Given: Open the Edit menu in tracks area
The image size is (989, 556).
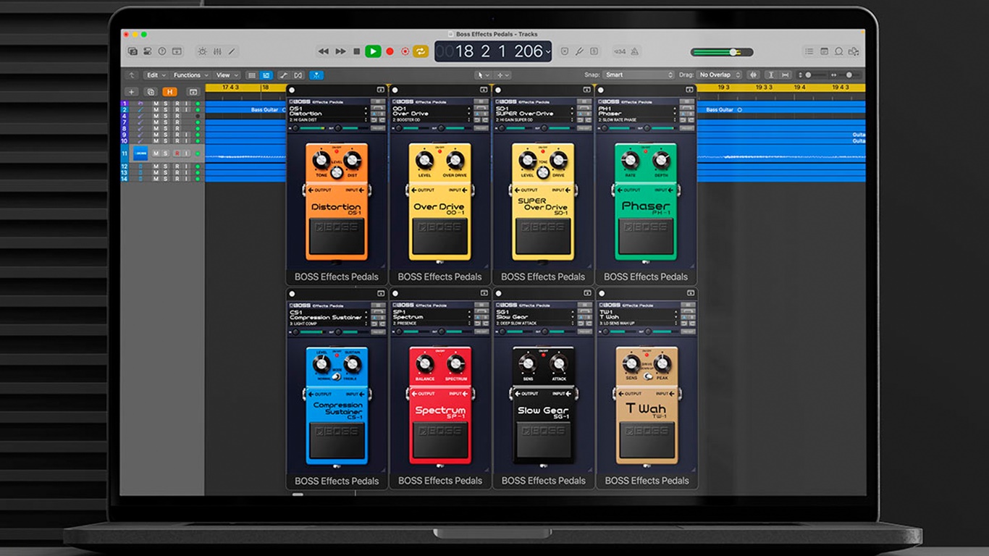Looking at the screenshot, I should (155, 75).
